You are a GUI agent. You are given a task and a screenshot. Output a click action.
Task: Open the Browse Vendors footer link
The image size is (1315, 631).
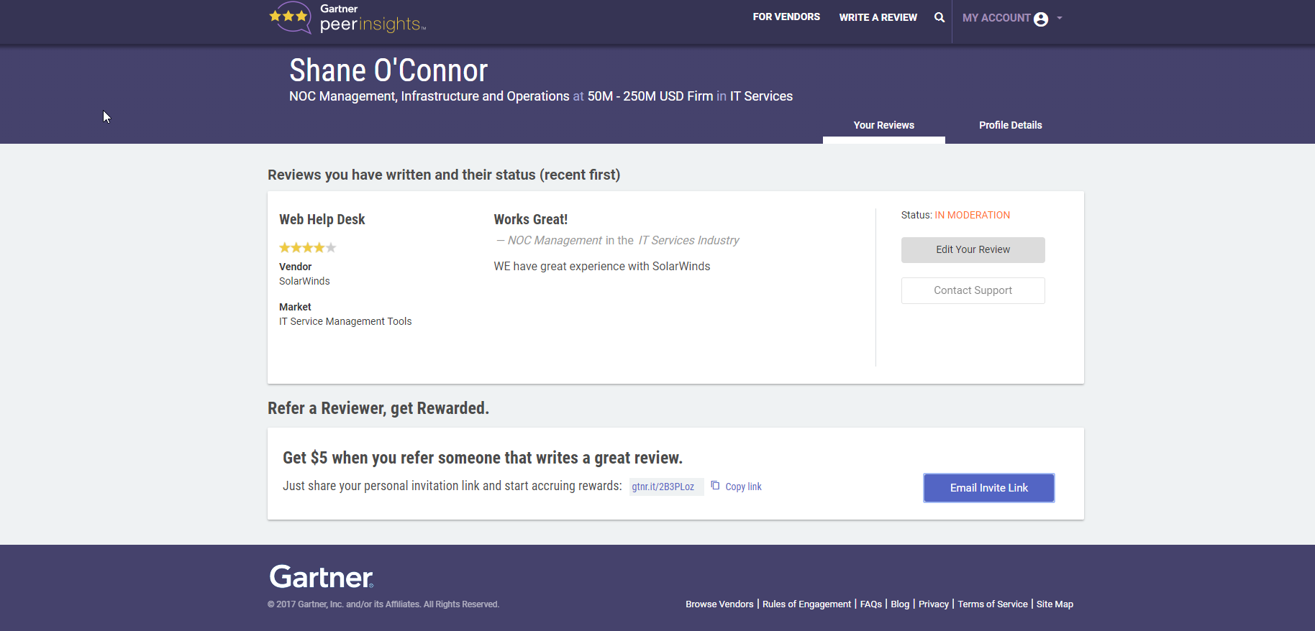click(x=719, y=604)
